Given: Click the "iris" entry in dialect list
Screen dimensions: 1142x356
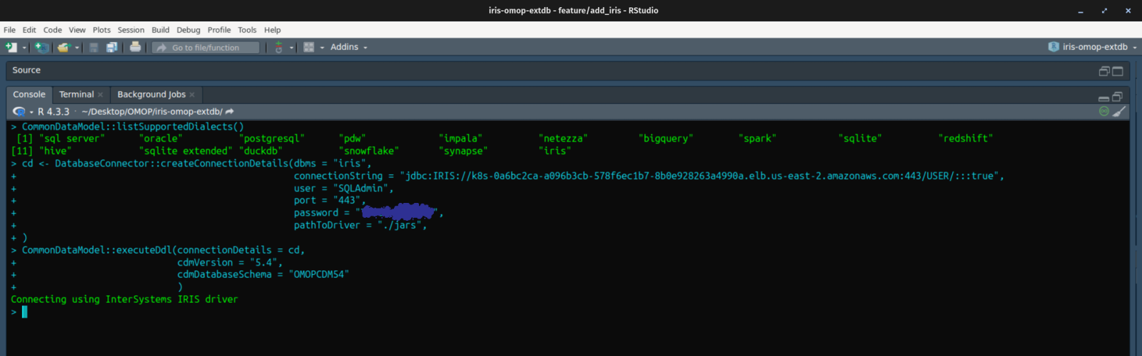Looking at the screenshot, I should click(555, 151).
